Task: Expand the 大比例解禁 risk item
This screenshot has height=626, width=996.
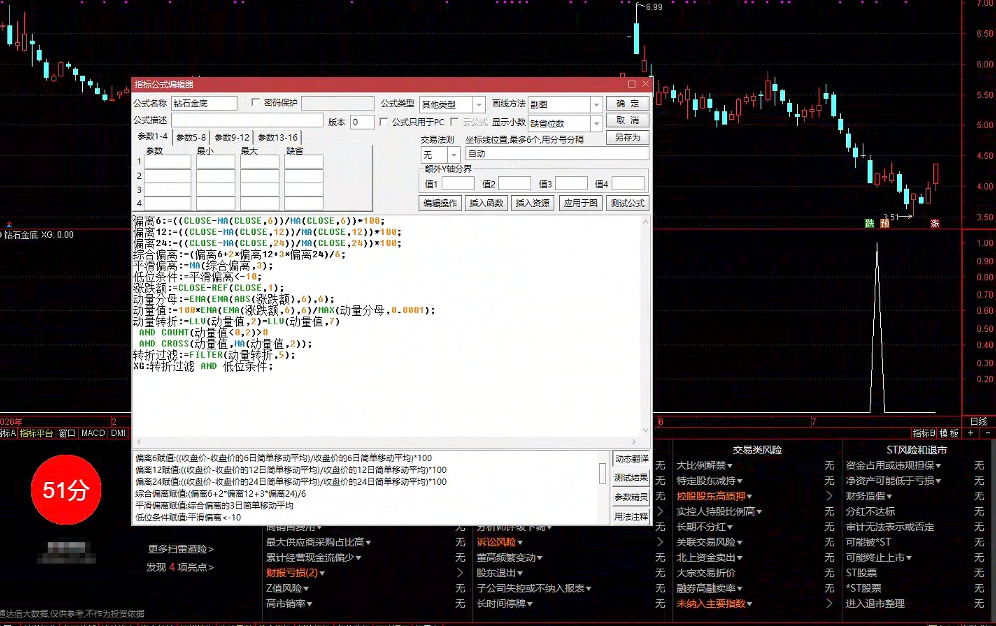Action: (704, 465)
